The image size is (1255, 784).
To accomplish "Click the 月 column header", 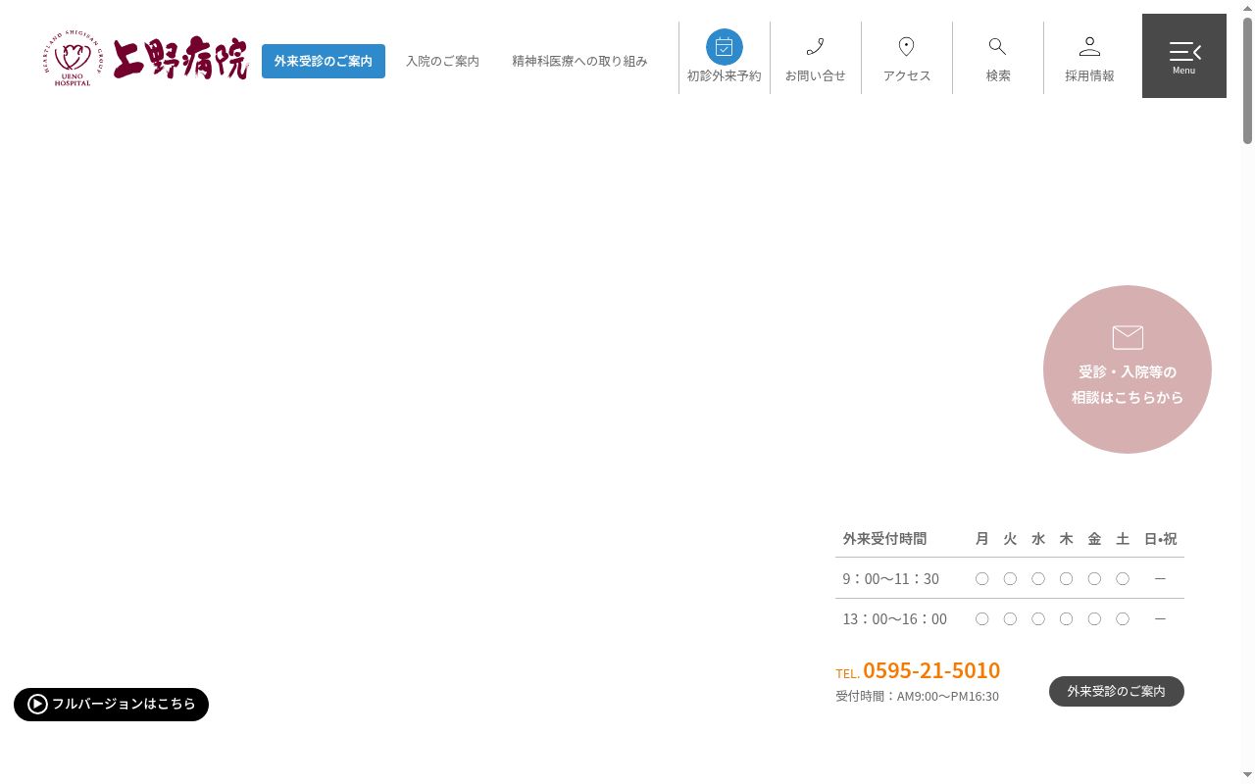I will point(981,538).
